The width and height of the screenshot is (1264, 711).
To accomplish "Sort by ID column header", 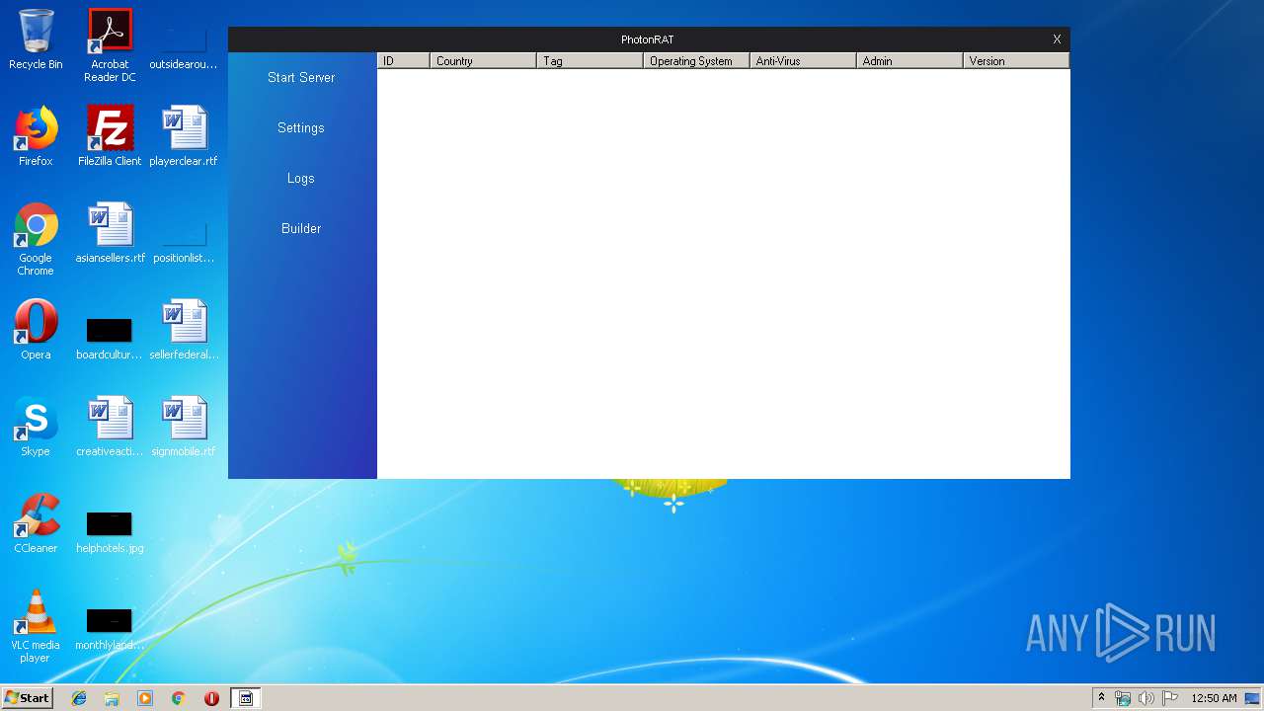I will point(403,60).
